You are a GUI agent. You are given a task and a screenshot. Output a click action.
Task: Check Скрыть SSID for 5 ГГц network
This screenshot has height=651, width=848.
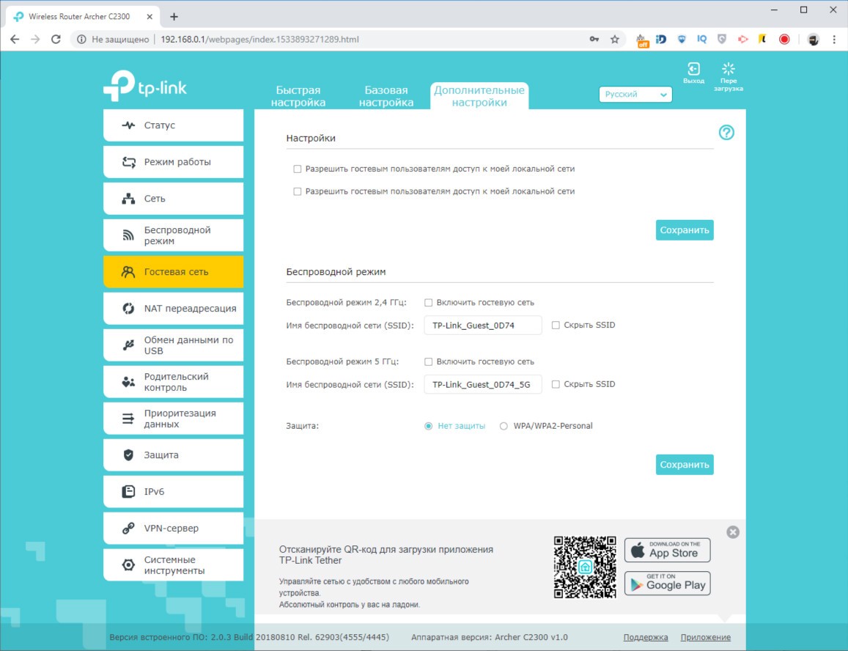(x=556, y=384)
